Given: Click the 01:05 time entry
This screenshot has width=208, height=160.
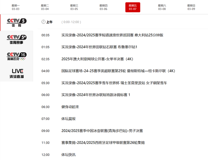Looking at the screenshot, I should (45, 47).
